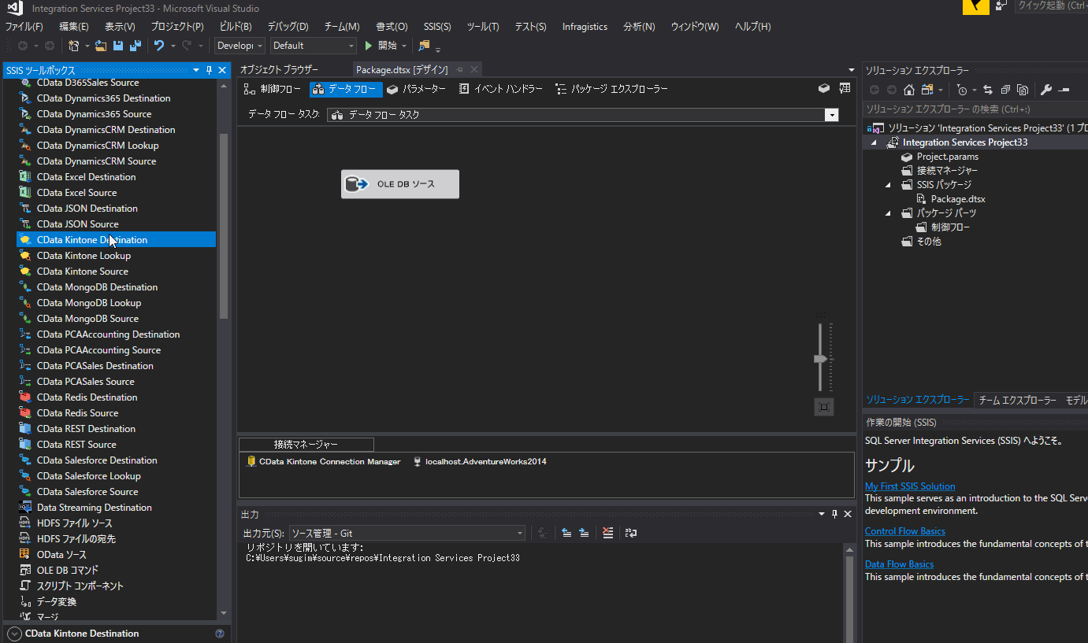
Task: Switch to the パラメーター tab
Action: [x=417, y=89]
